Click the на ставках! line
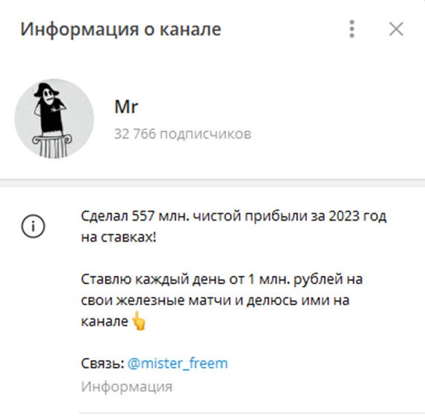The width and height of the screenshot is (425, 417). pyautogui.click(x=119, y=237)
